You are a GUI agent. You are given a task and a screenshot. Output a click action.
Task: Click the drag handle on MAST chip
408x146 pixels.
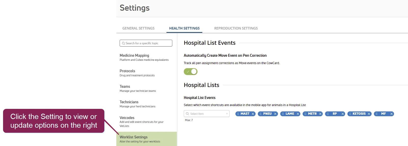click(x=238, y=114)
